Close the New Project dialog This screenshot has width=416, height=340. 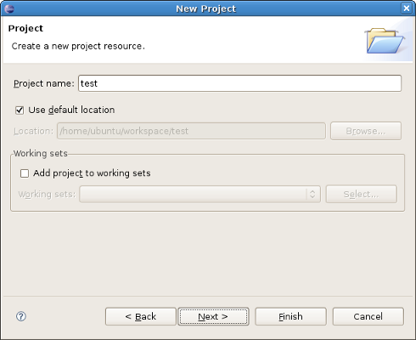click(407, 8)
